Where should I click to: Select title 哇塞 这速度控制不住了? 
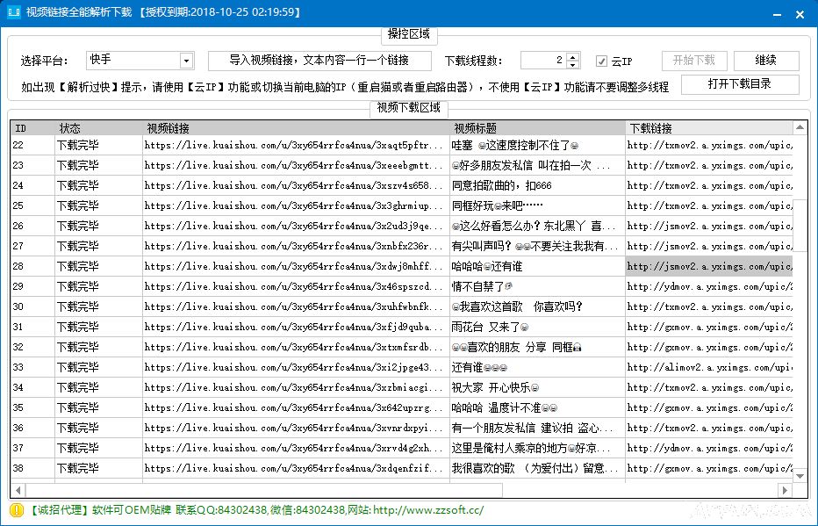tap(515, 145)
